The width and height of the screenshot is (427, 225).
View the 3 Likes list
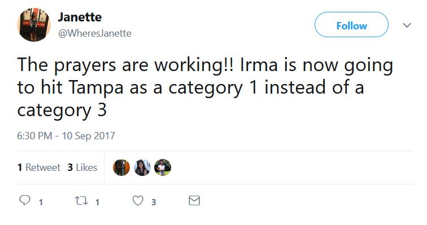[x=82, y=167]
